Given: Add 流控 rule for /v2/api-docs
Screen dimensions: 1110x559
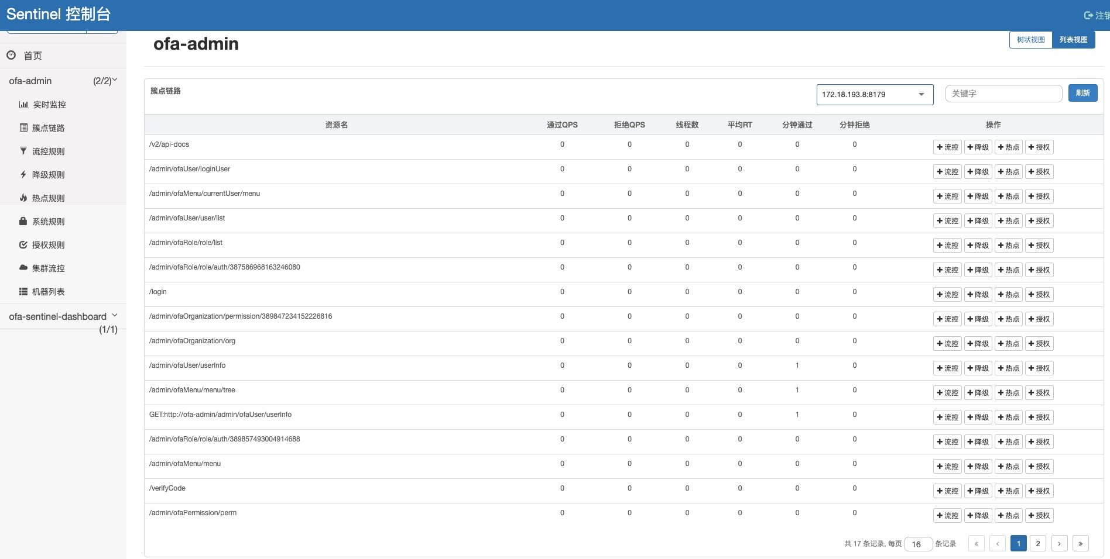Looking at the screenshot, I should (947, 147).
